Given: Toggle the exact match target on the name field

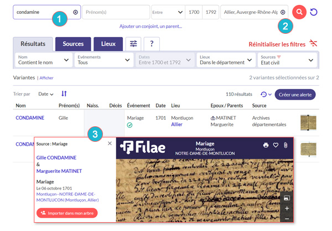Looking at the screenshot, I should [x=75, y=12].
